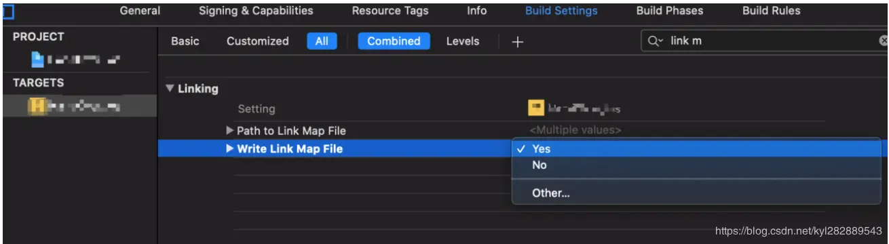Image resolution: width=889 pixels, height=244 pixels.
Task: Click the sidebar toggle icon at top left
Action: [9, 11]
